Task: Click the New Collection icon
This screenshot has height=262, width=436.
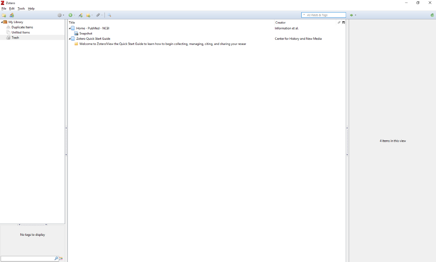Action: pos(4,15)
